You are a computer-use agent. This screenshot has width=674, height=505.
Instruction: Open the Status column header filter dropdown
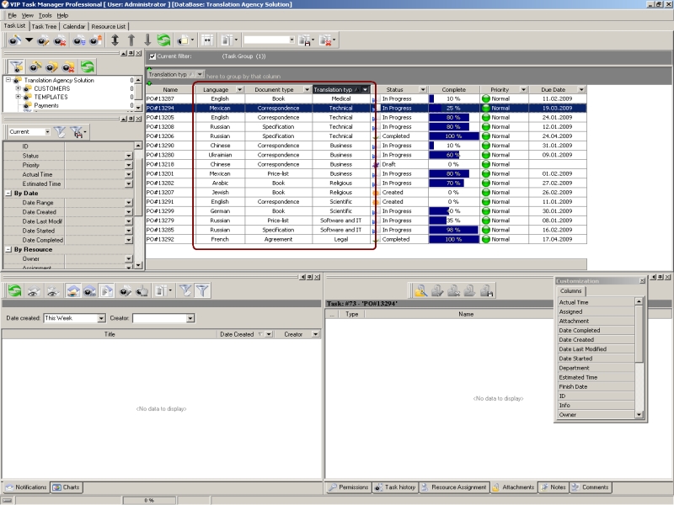423,90
